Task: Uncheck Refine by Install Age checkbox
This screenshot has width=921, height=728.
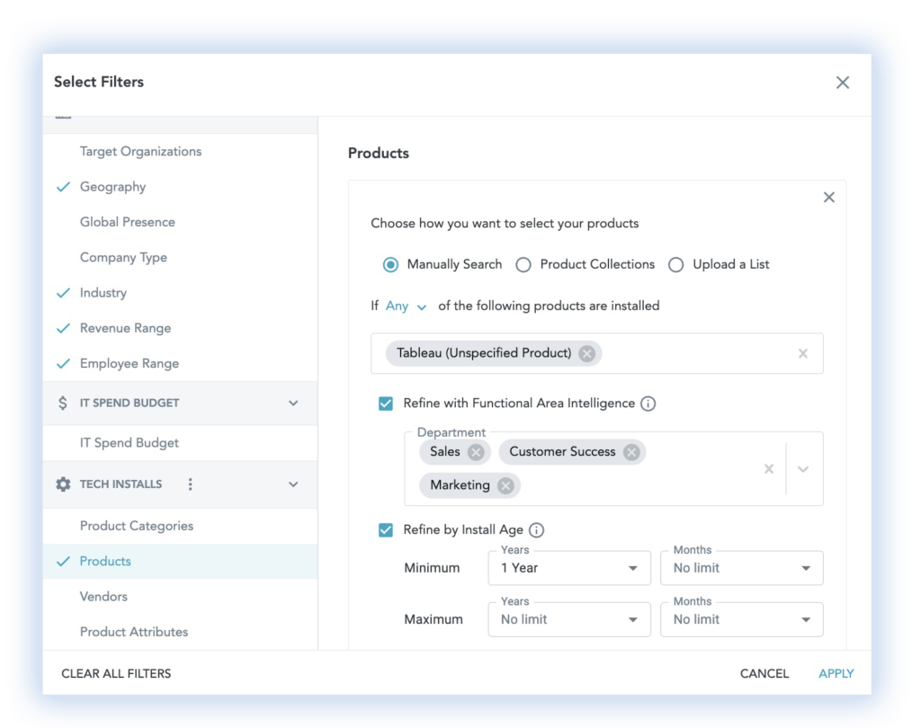Action: tap(386, 530)
